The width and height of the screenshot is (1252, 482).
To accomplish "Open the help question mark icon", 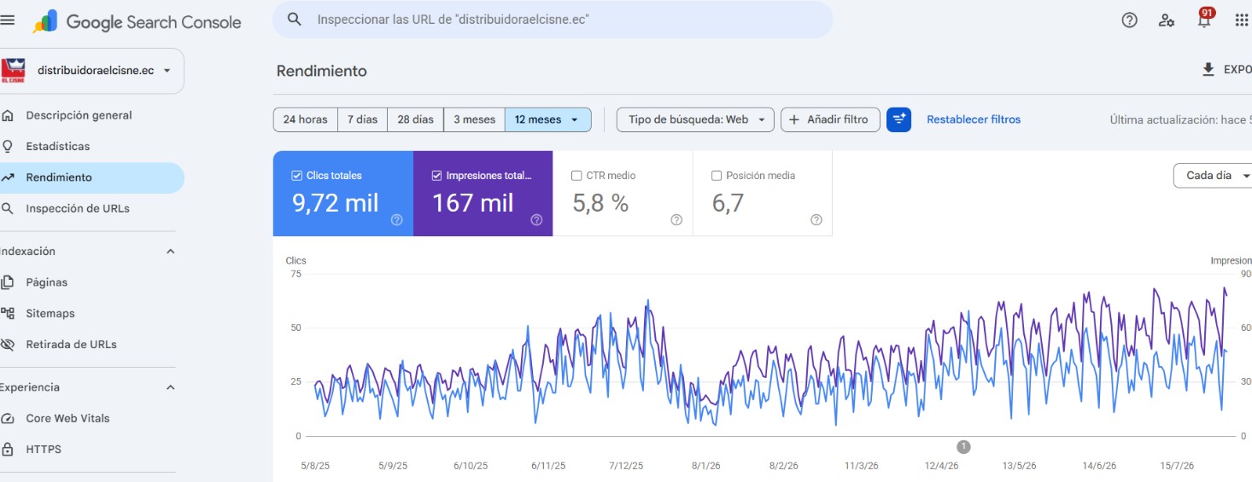I will click(1129, 20).
